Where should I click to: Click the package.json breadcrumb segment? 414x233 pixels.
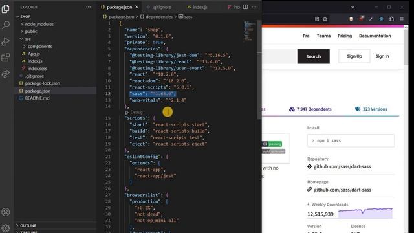118,17
